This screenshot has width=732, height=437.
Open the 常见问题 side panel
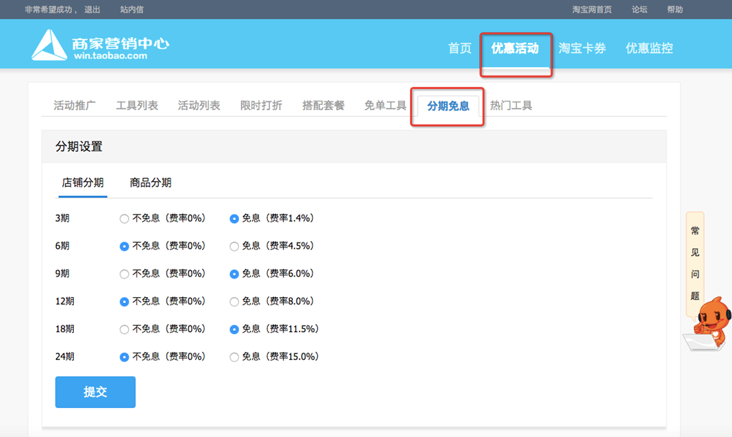(694, 263)
